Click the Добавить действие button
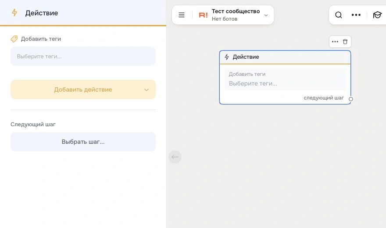Image resolution: width=386 pixels, height=228 pixels. [x=83, y=89]
